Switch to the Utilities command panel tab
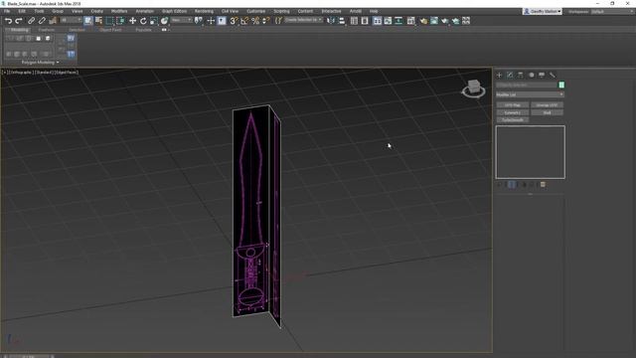Image resolution: width=636 pixels, height=358 pixels. tap(553, 76)
